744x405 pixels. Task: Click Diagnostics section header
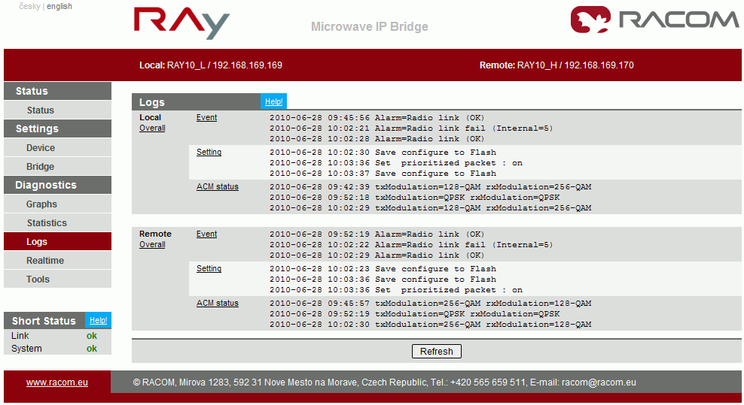57,185
